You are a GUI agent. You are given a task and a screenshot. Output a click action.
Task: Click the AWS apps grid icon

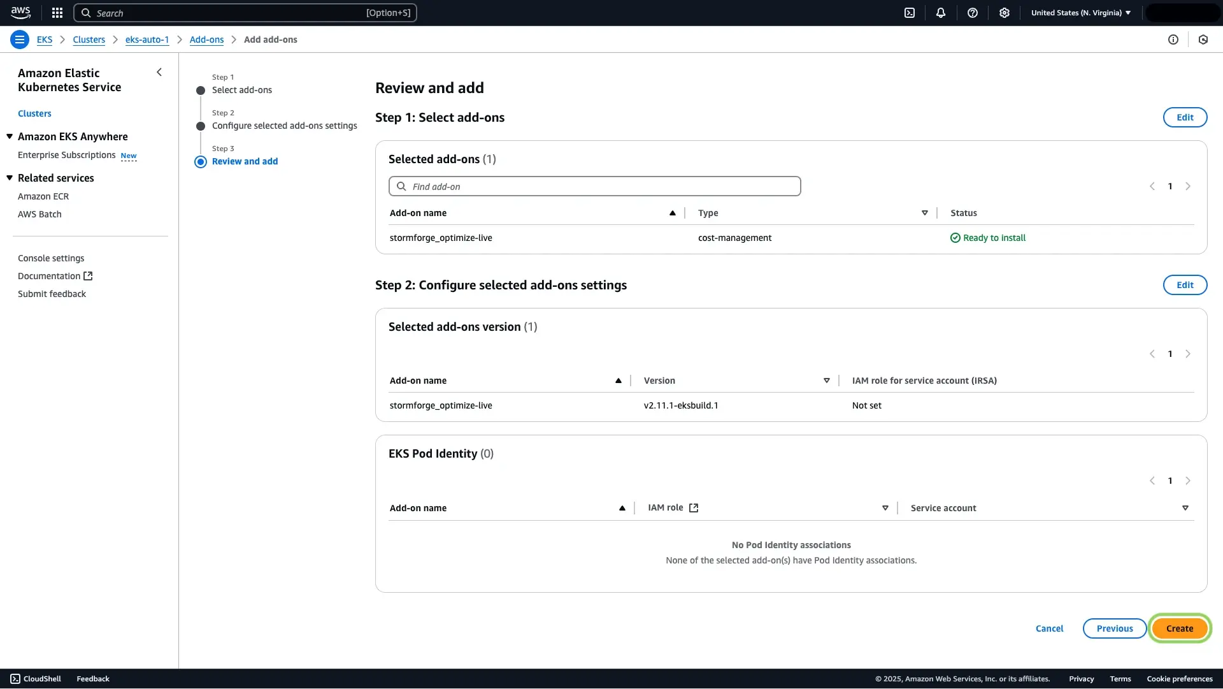point(56,13)
